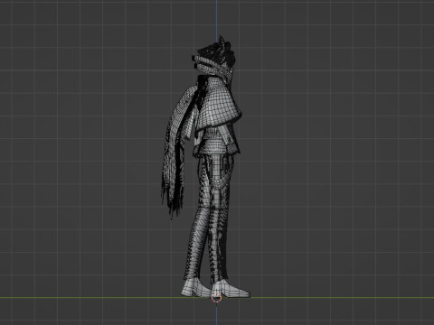Image resolution: width=434 pixels, height=325 pixels.
Task: Click the character's long hanging scarf
Action: pyautogui.click(x=178, y=153)
